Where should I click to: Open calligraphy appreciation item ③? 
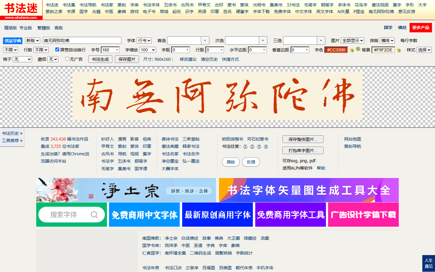coord(259,147)
